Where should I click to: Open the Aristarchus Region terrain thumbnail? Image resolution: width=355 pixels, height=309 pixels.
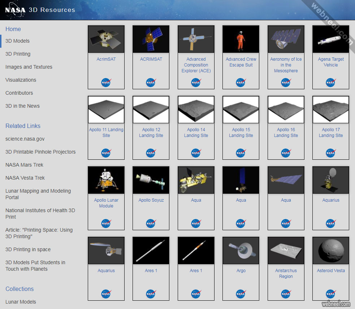pyautogui.click(x=286, y=250)
